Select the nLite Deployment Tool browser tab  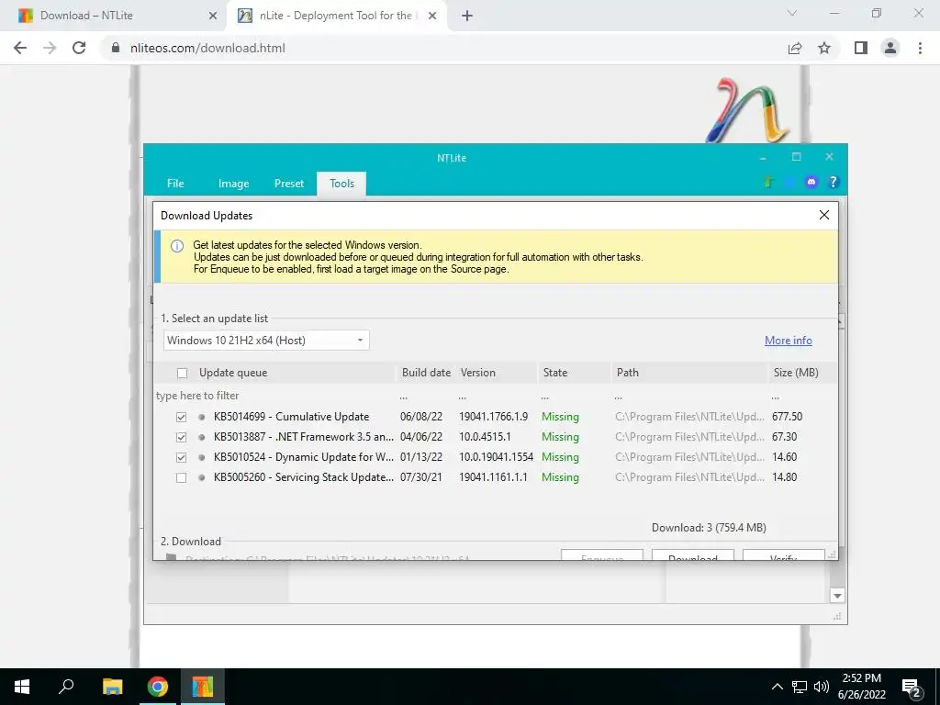tap(336, 16)
